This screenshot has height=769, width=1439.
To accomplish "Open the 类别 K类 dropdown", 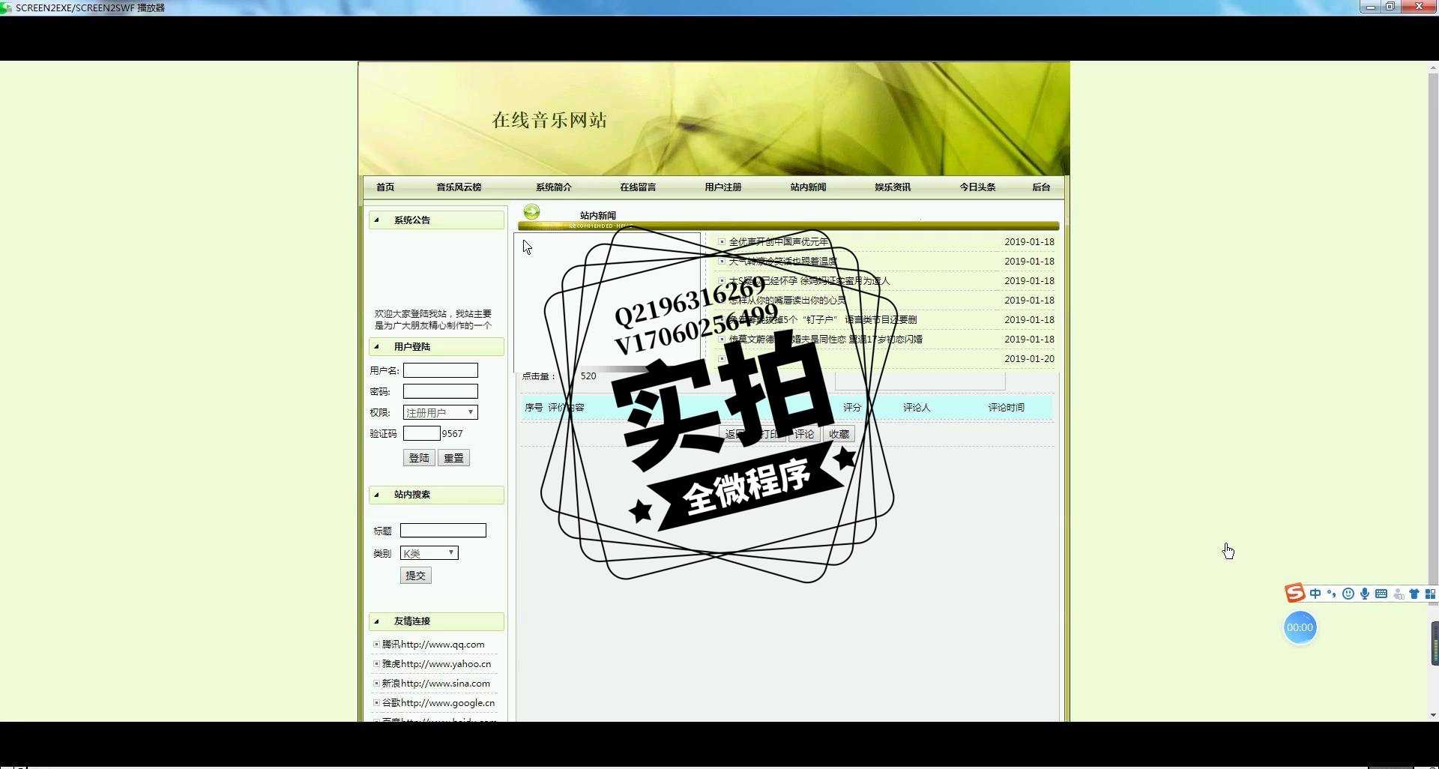I will click(429, 553).
